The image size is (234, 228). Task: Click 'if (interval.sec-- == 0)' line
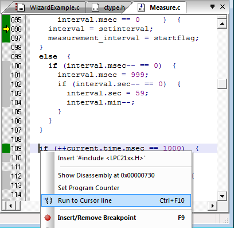coord(119,84)
